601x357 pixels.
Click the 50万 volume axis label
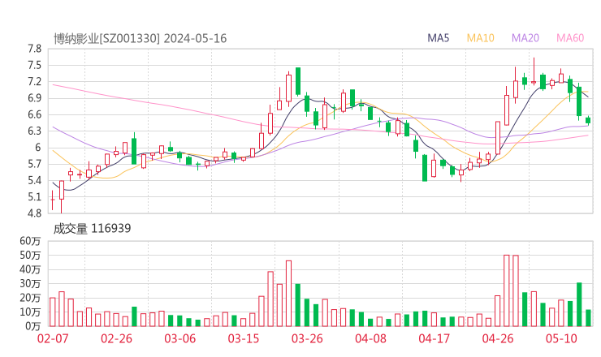30,256
